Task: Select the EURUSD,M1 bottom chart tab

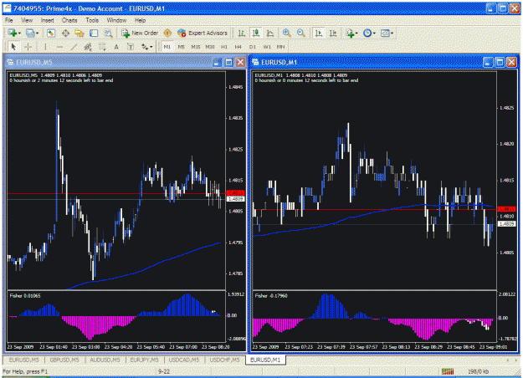Action: (x=265, y=360)
